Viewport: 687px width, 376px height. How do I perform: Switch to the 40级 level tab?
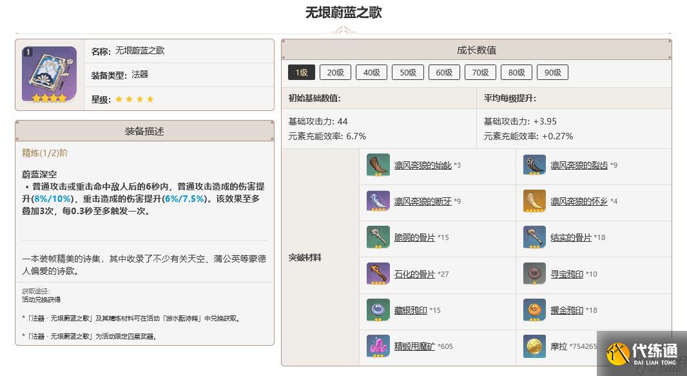(372, 72)
